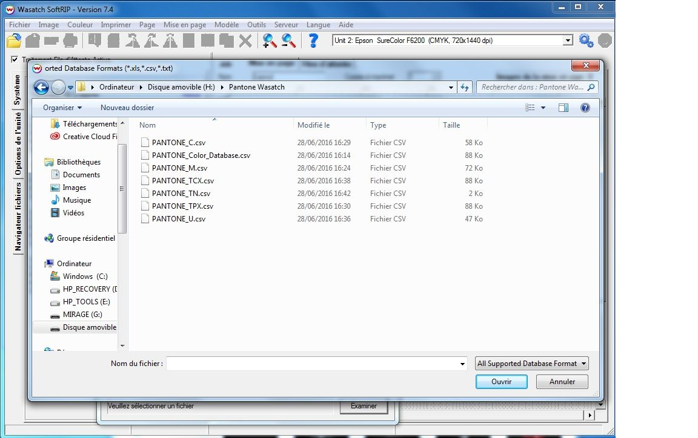Screen dimensions: 698x438
Task: Open printer setup via blue gears icon
Action: point(586,41)
